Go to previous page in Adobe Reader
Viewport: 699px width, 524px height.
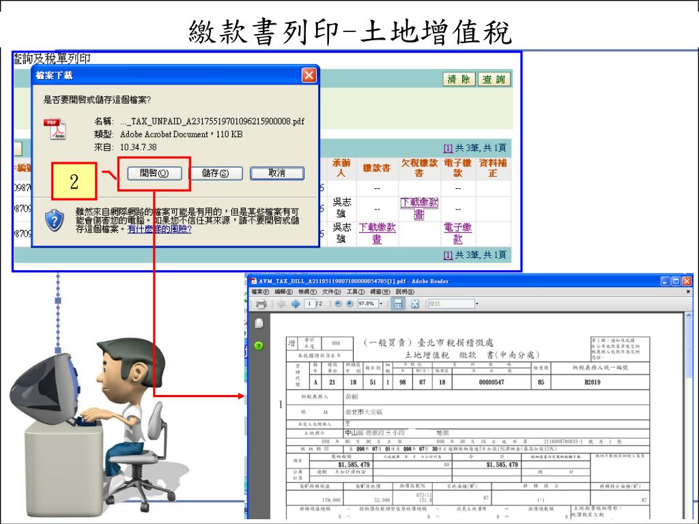coord(281,304)
